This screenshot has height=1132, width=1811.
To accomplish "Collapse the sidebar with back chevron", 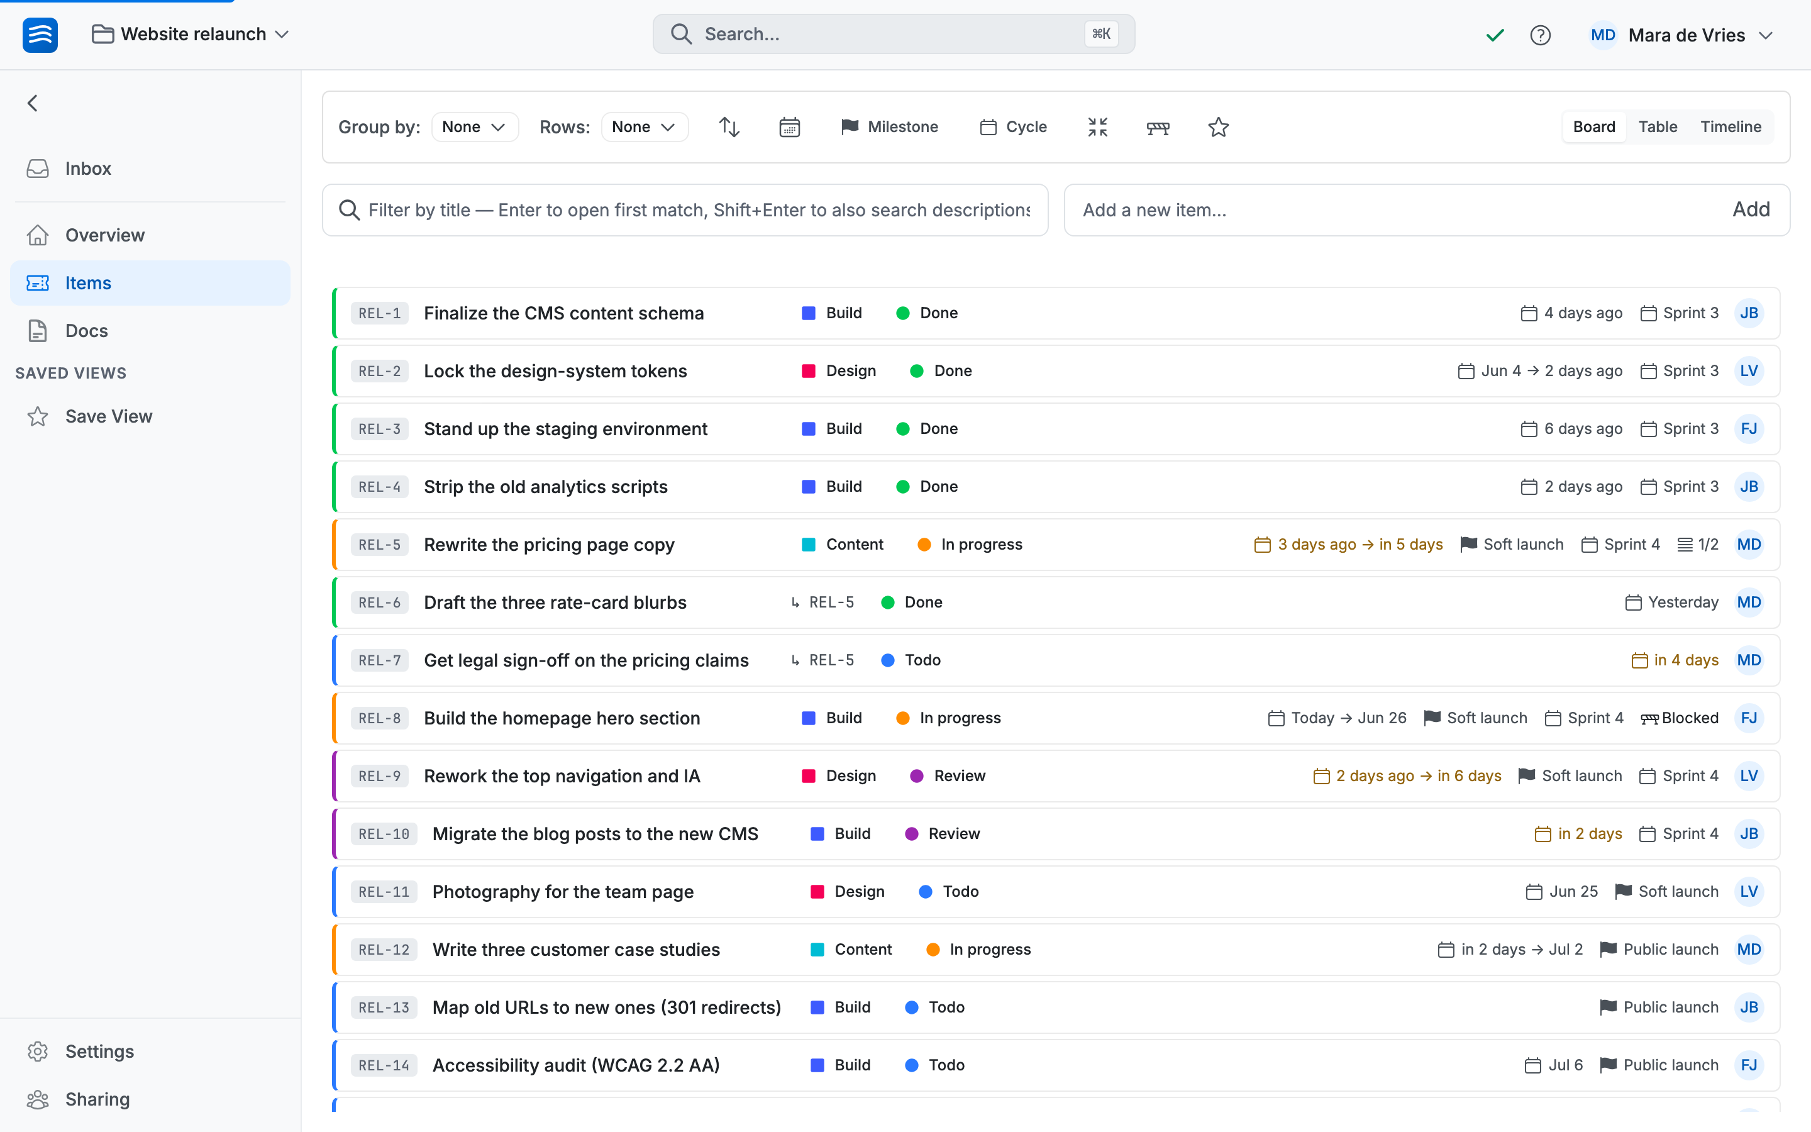I will tap(33, 103).
